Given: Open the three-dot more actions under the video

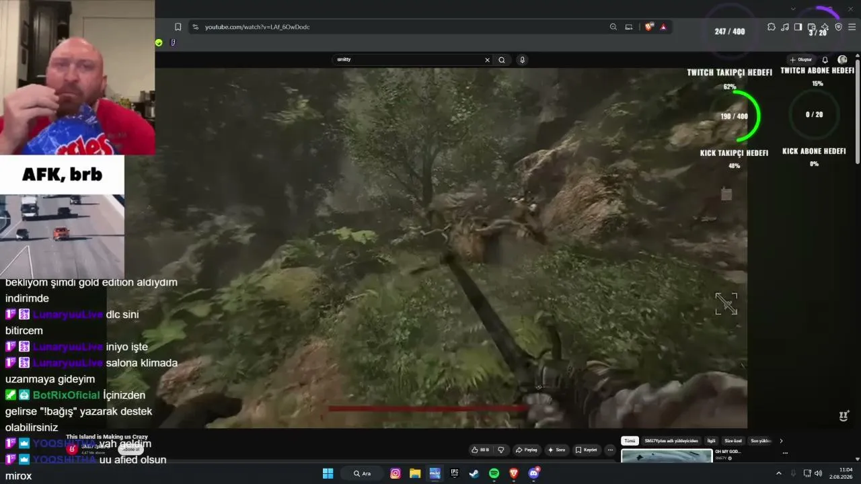Looking at the screenshot, I should point(610,450).
